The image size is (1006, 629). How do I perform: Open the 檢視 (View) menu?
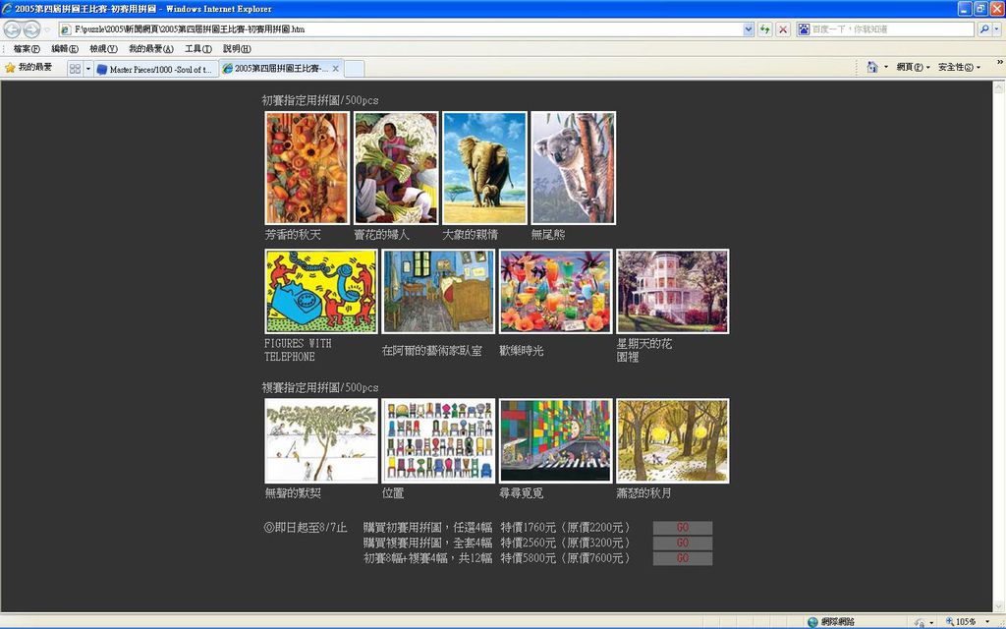(103, 49)
